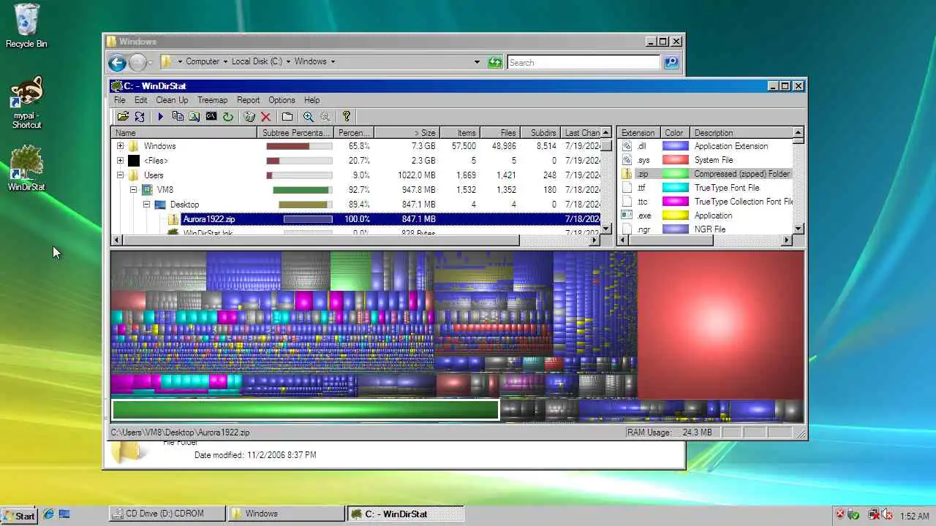Click the .dll file type icon
The height and width of the screenshot is (526, 936).
[627, 146]
